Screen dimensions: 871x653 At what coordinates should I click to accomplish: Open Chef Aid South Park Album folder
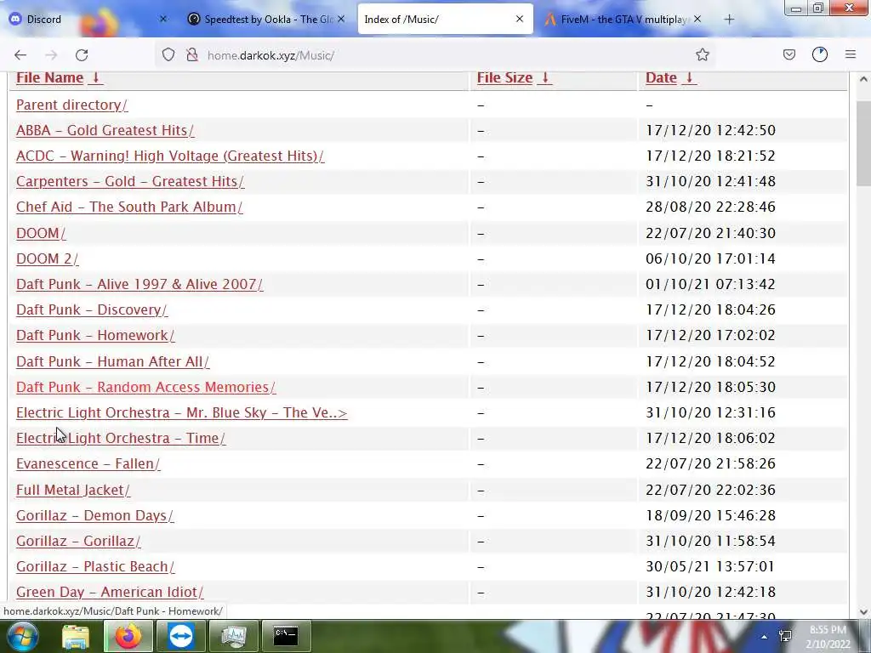click(x=129, y=207)
